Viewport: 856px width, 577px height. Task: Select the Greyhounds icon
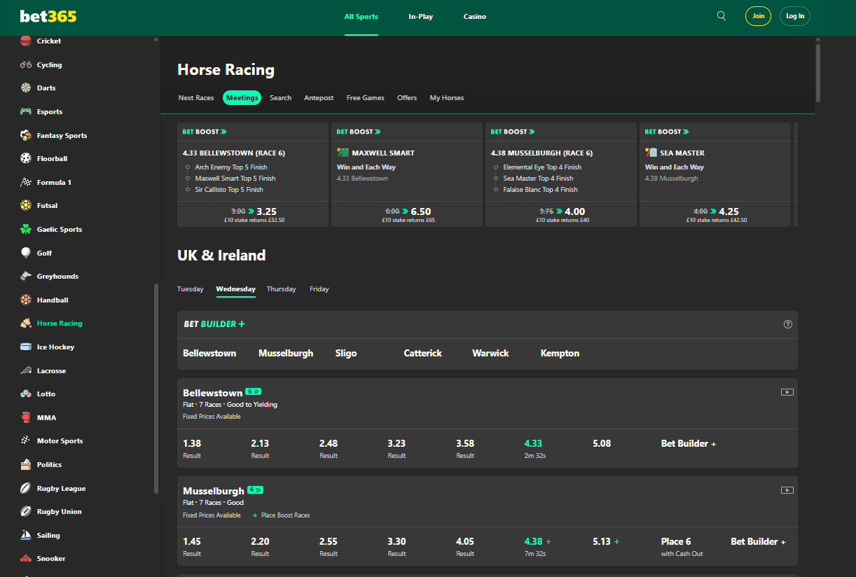pyautogui.click(x=26, y=276)
